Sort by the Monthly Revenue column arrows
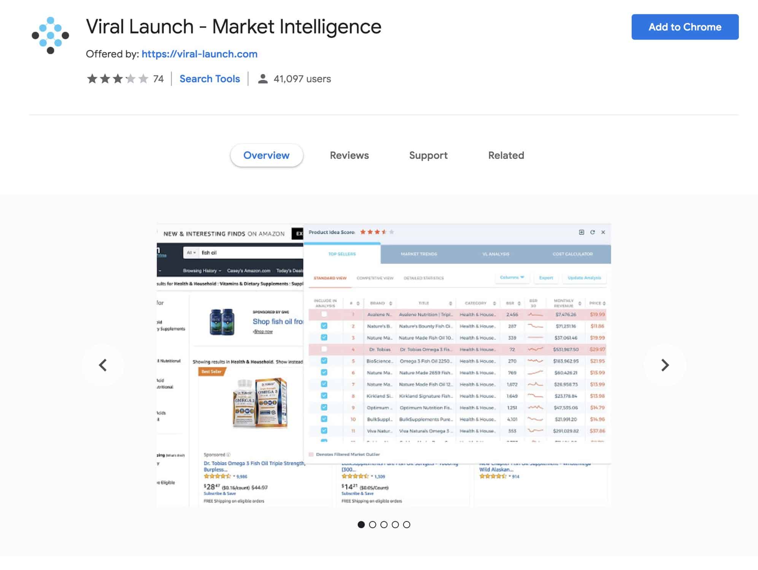Screen dimensions: 758x570 [x=580, y=303]
